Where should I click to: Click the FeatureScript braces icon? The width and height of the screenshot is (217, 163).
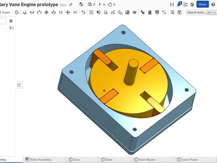(x=172, y=4)
